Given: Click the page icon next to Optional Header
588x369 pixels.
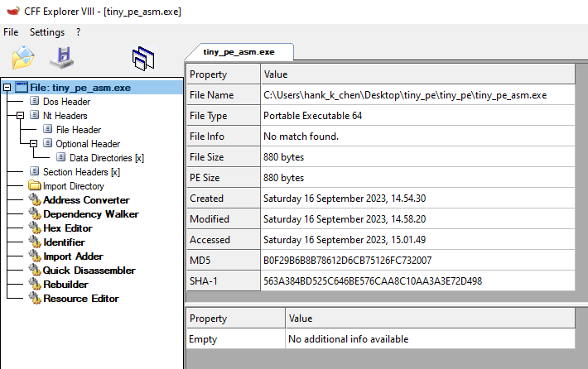Looking at the screenshot, I should point(48,143).
